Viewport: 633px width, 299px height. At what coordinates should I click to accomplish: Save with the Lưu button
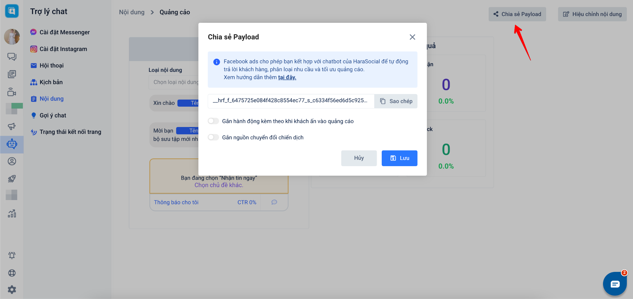pos(399,158)
